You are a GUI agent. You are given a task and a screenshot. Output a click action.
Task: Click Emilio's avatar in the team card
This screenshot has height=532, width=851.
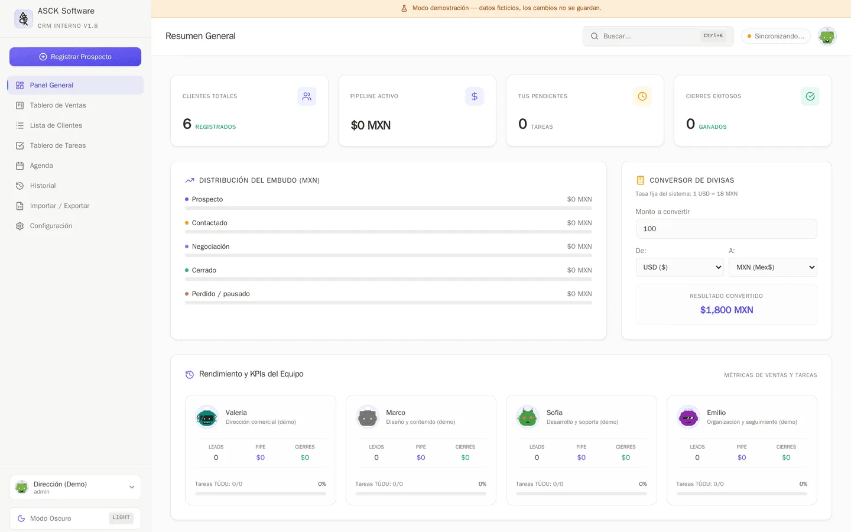pos(688,417)
